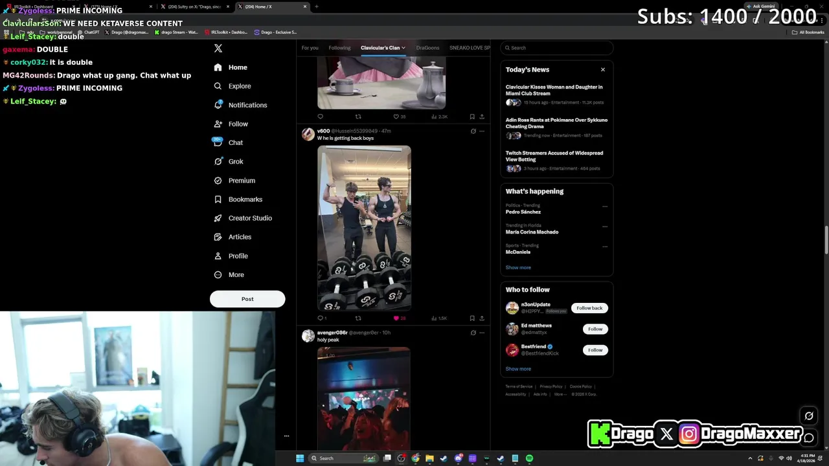Screen dimensions: 829x466
Task: Follow Ed matthews
Action: click(595, 329)
